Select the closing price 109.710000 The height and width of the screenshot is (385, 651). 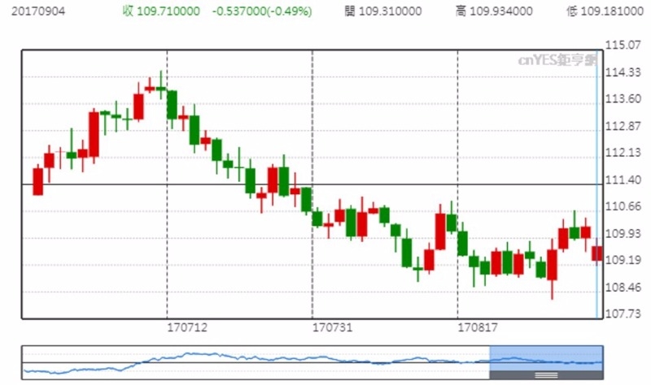pos(168,11)
